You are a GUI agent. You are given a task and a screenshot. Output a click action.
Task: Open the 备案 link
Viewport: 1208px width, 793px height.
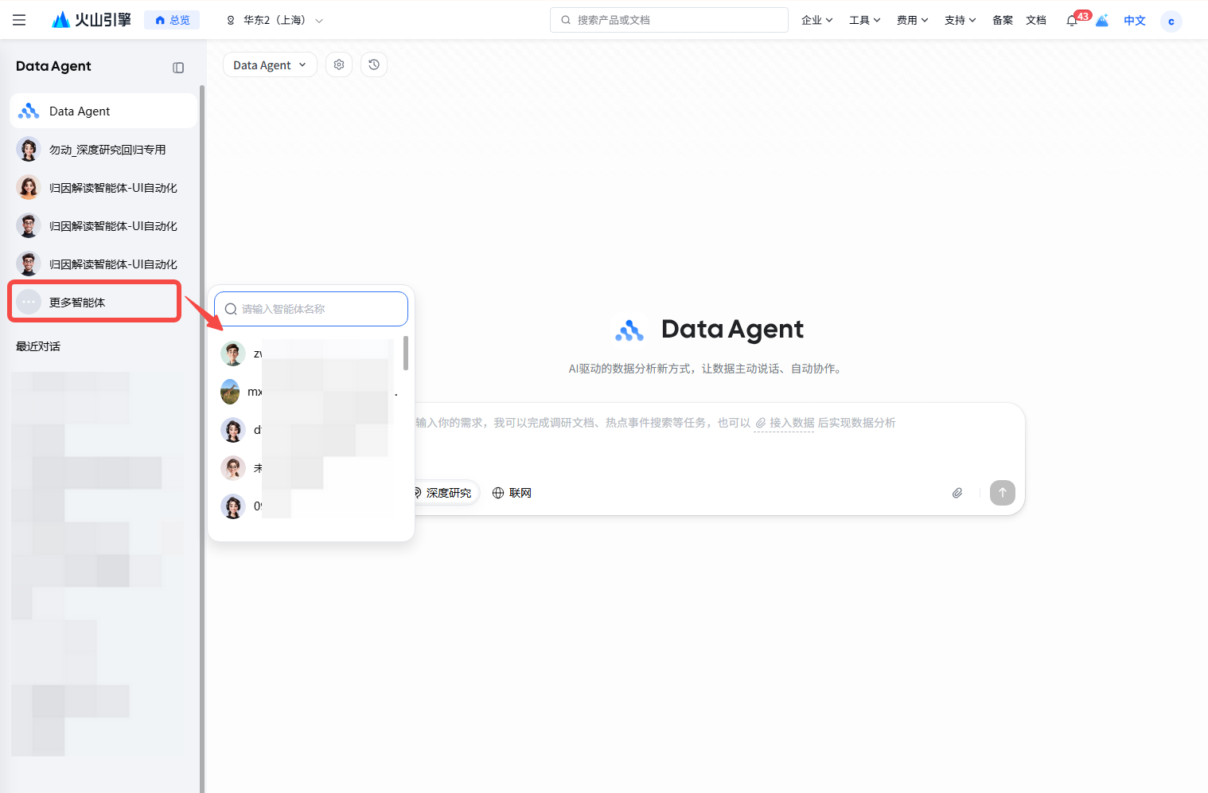click(x=1003, y=20)
